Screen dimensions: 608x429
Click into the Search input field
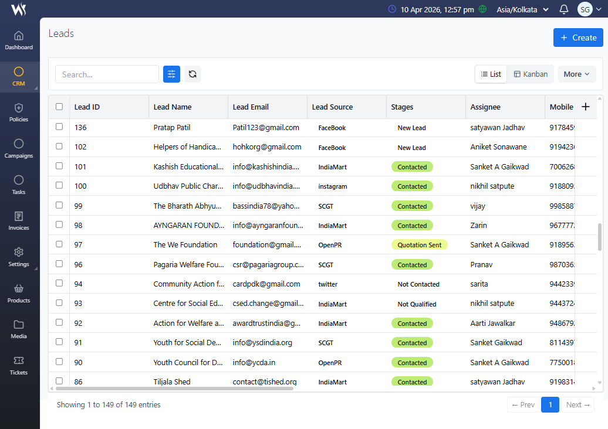coord(107,74)
